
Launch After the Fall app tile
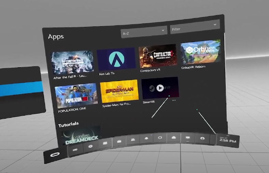(72, 63)
